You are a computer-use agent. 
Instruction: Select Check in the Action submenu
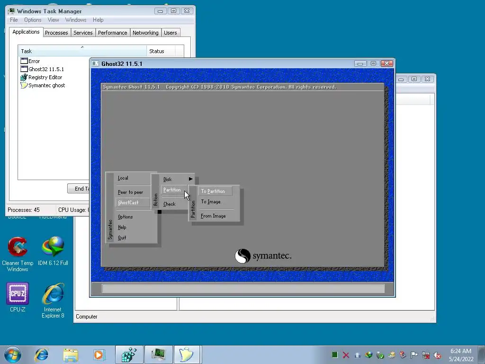pyautogui.click(x=169, y=204)
